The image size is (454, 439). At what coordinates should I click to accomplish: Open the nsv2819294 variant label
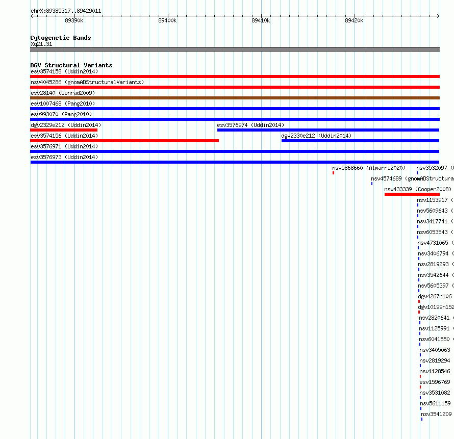click(435, 360)
